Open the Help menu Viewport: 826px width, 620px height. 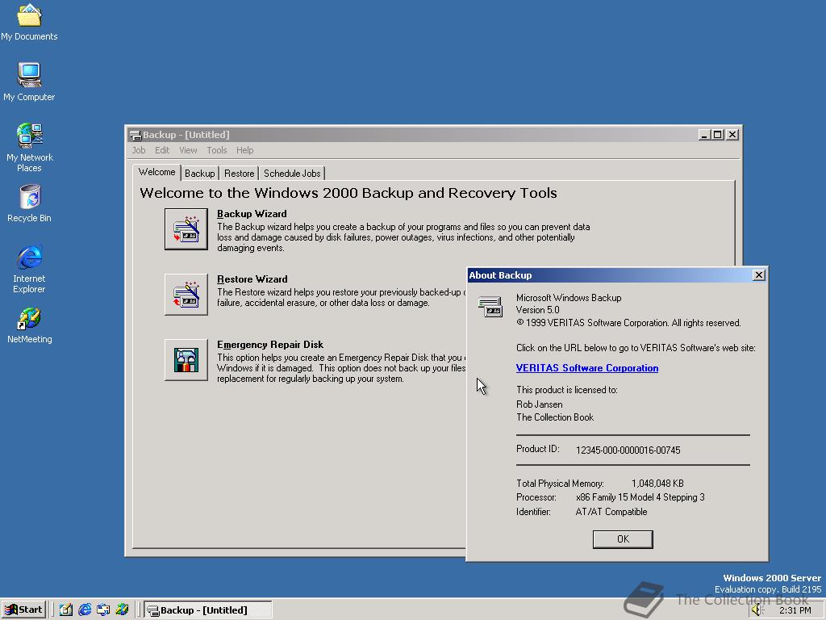(244, 150)
